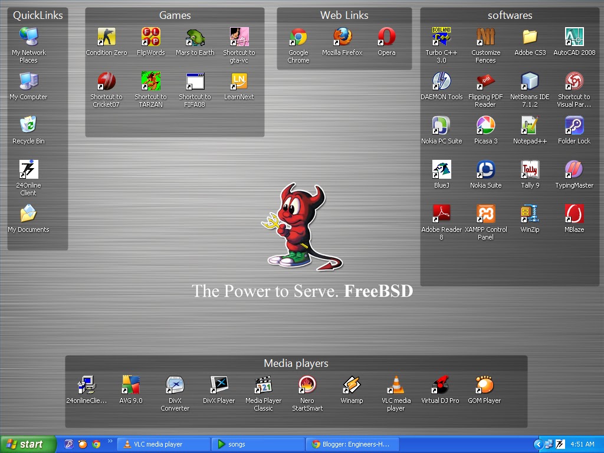Click the Start button
604x453 pixels.
pyautogui.click(x=28, y=445)
